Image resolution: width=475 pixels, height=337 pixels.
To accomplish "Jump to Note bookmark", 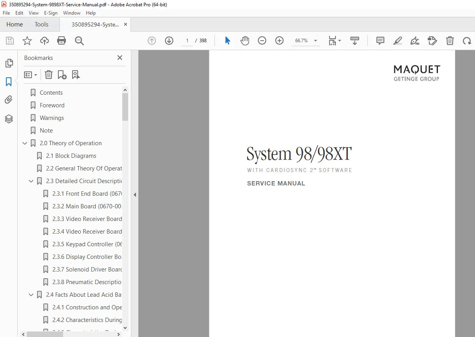I will coord(46,131).
